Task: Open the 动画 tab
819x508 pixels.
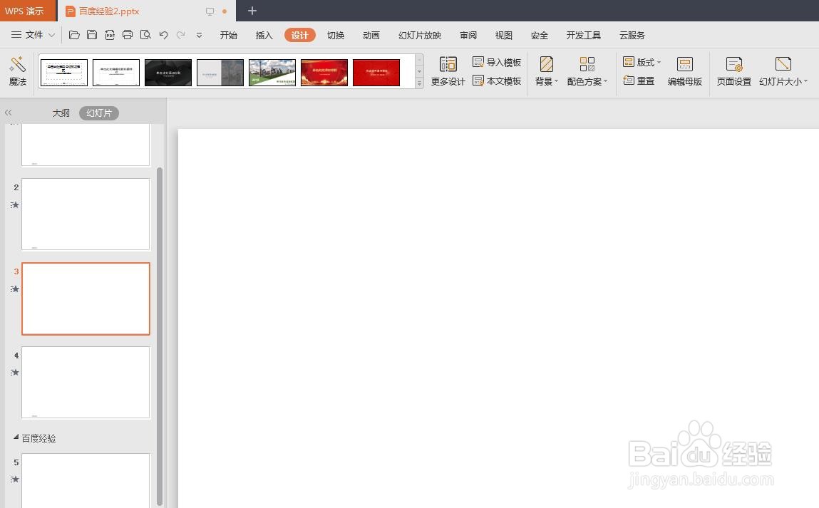Action: click(x=371, y=35)
